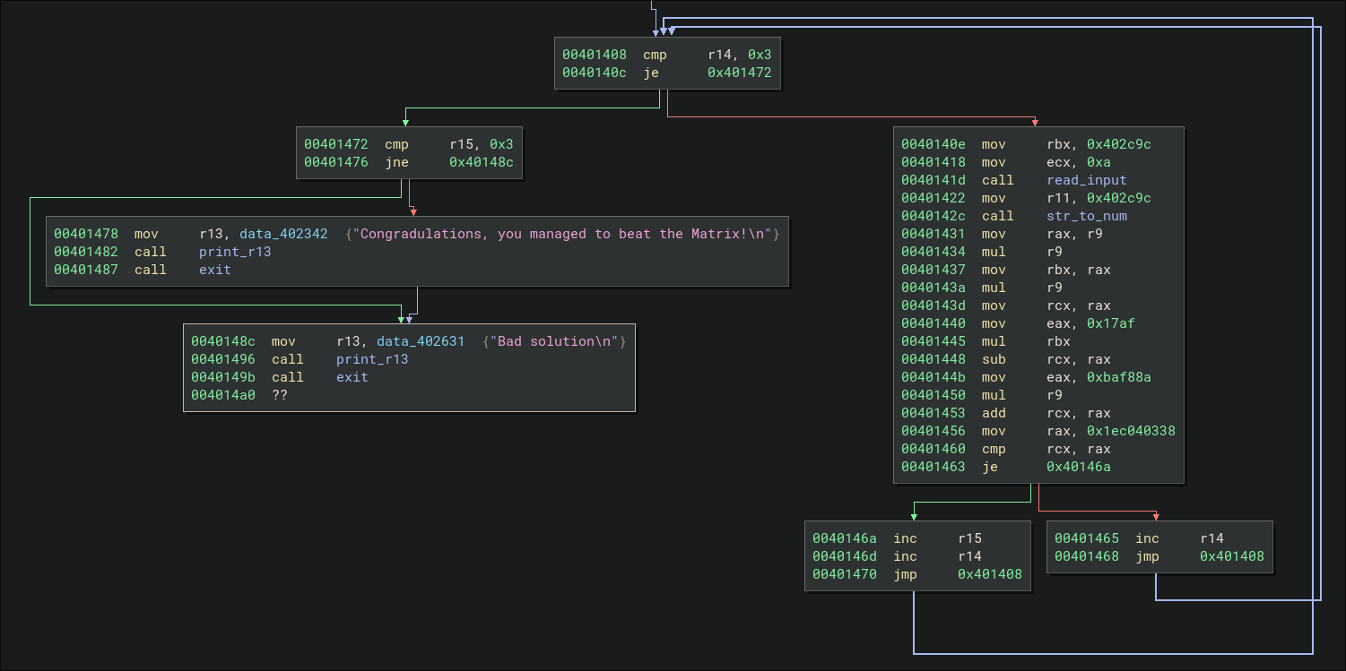Screen dimensions: 1346x671
Task: Click exit call at address 00401487
Action: (215, 270)
